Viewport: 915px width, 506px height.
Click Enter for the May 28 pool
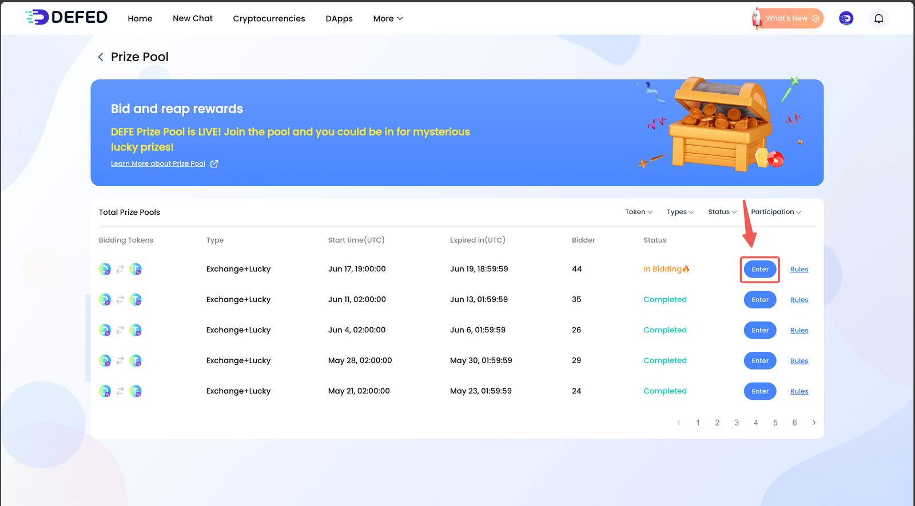[760, 360]
